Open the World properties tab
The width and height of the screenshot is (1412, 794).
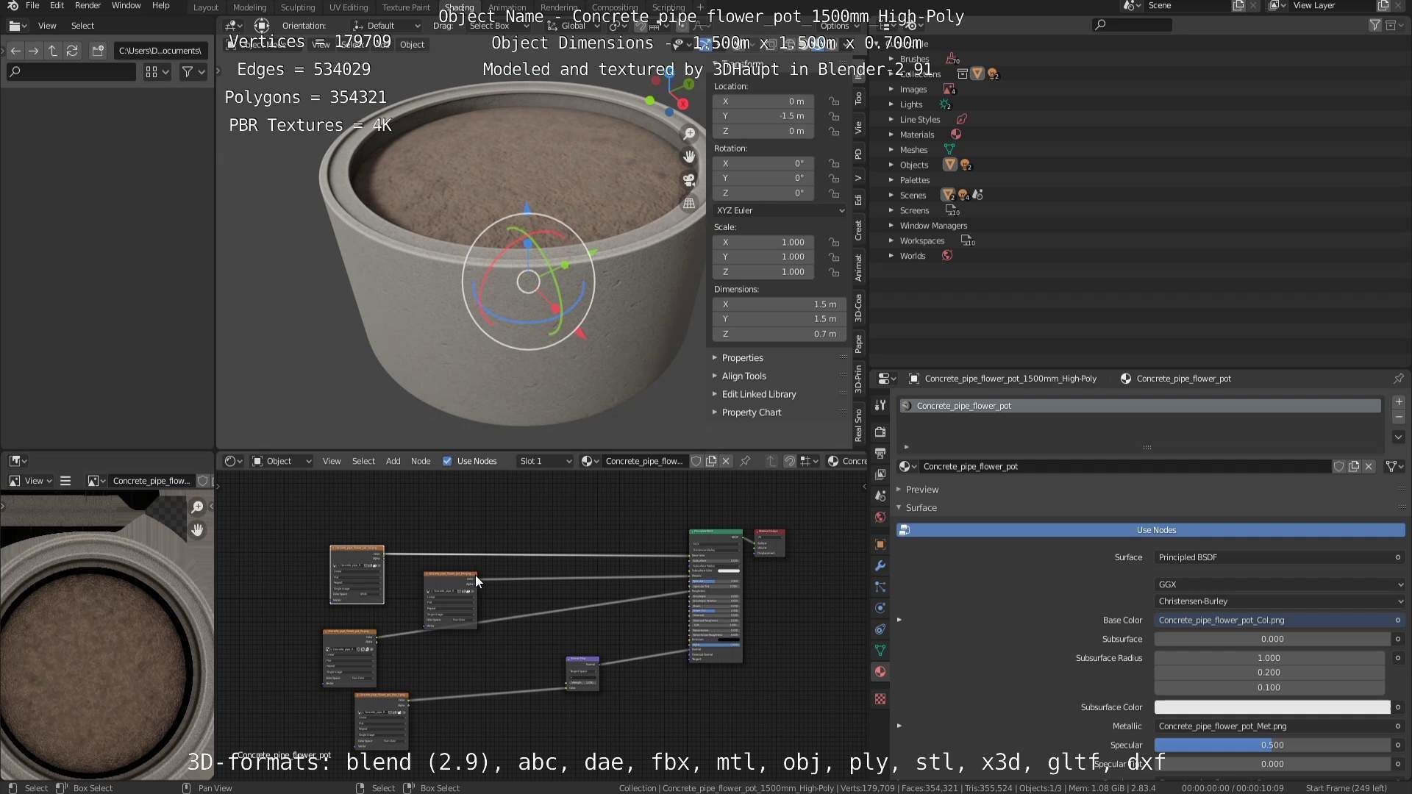coord(880,518)
